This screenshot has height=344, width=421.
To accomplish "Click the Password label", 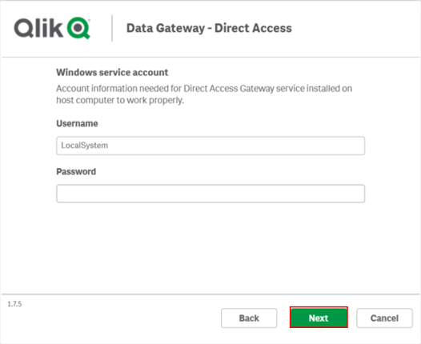I will tap(76, 171).
